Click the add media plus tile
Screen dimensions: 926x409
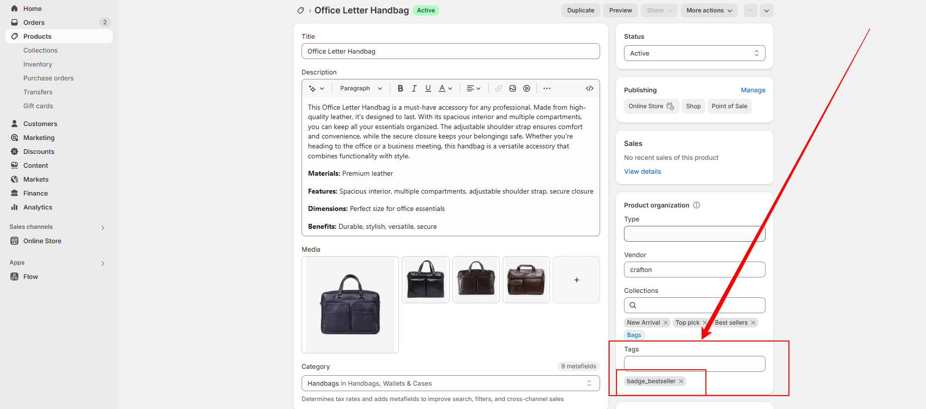pos(577,280)
